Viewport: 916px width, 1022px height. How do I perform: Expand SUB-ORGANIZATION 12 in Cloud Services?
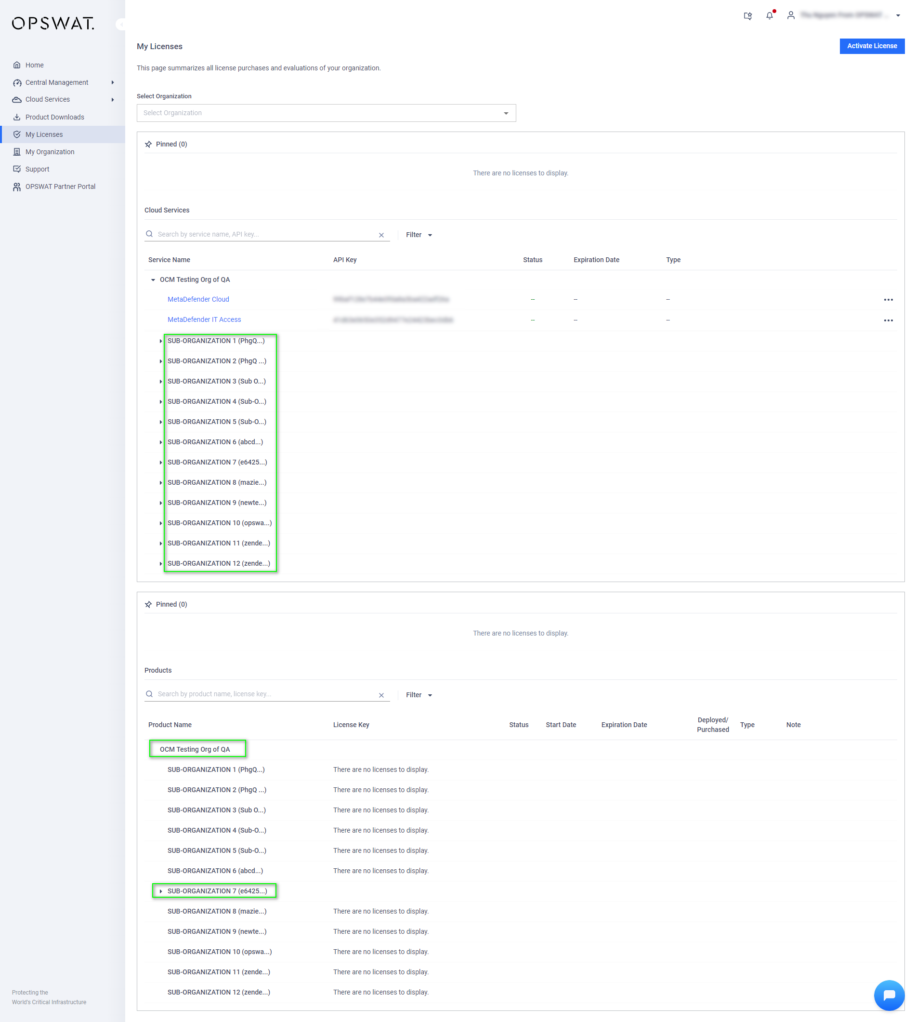pyautogui.click(x=160, y=564)
